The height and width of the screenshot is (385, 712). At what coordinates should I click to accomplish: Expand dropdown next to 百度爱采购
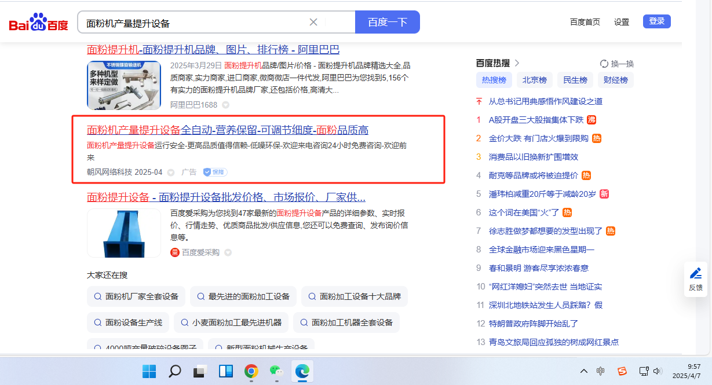pyautogui.click(x=228, y=252)
